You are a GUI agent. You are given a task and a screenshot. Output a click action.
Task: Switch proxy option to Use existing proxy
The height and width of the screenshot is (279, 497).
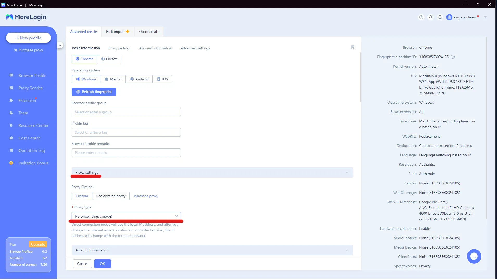111,196
